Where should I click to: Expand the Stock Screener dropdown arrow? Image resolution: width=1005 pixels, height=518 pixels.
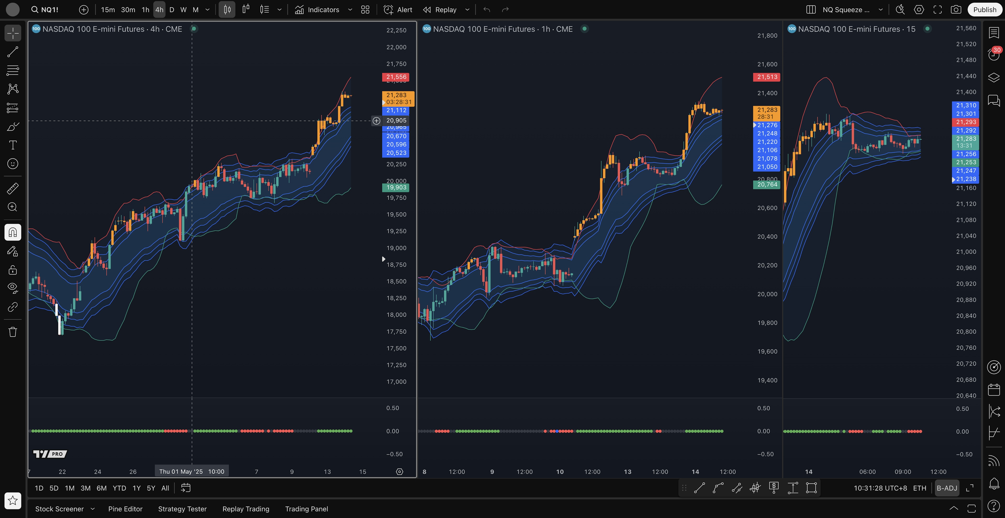(93, 509)
